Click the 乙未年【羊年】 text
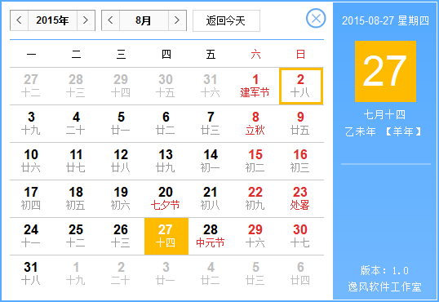This screenshot has height=302, width=439. point(383,131)
